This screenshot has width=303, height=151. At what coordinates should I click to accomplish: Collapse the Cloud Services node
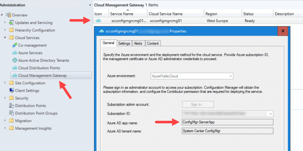tap(5, 37)
